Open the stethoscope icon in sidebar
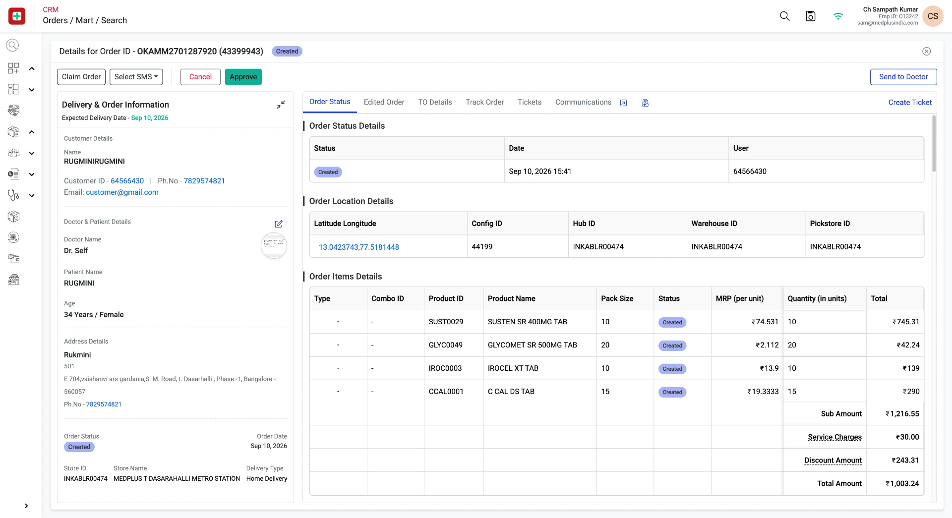 (x=13, y=195)
